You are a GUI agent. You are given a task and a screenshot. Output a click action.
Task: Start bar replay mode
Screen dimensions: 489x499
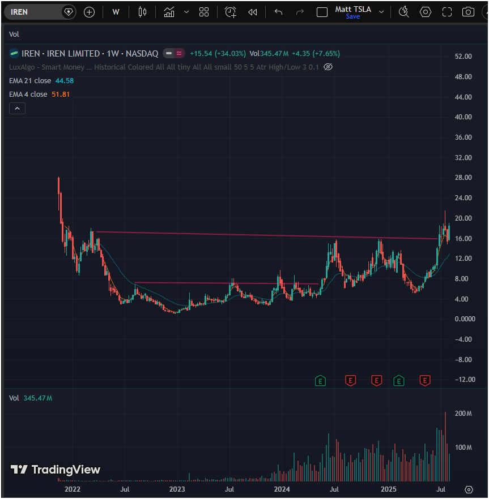(253, 12)
